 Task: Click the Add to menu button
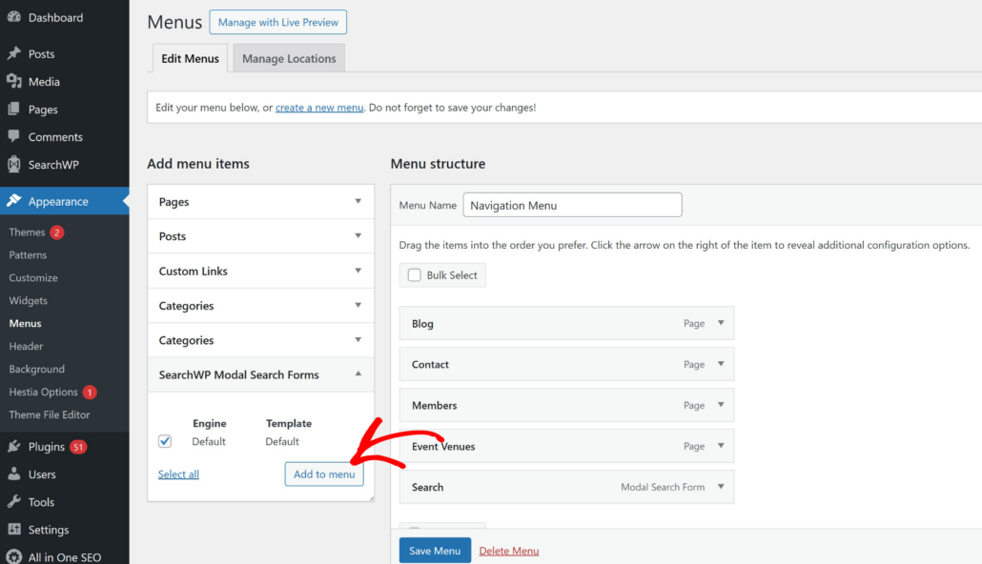coord(323,473)
